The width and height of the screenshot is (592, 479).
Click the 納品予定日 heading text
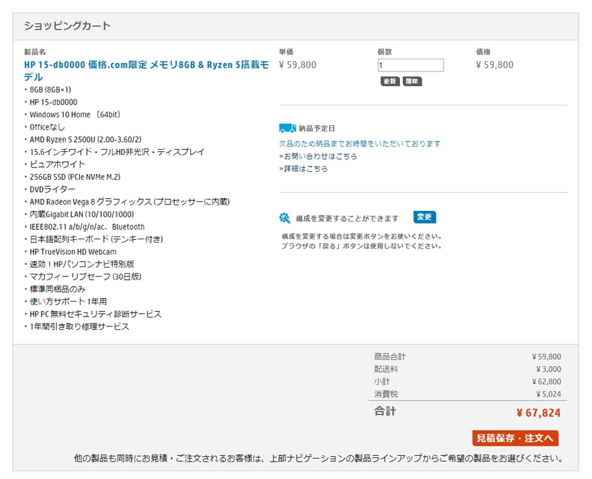(x=317, y=128)
